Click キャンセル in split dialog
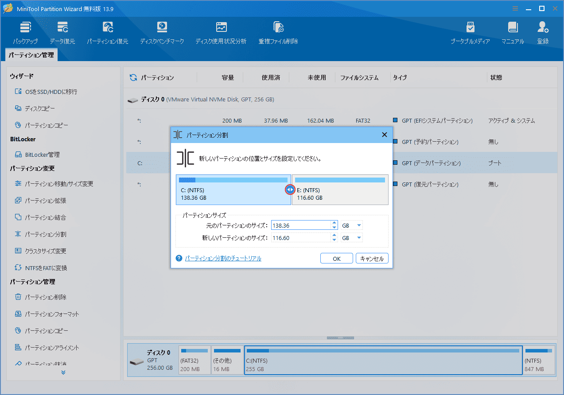The height and width of the screenshot is (395, 564). (x=372, y=259)
